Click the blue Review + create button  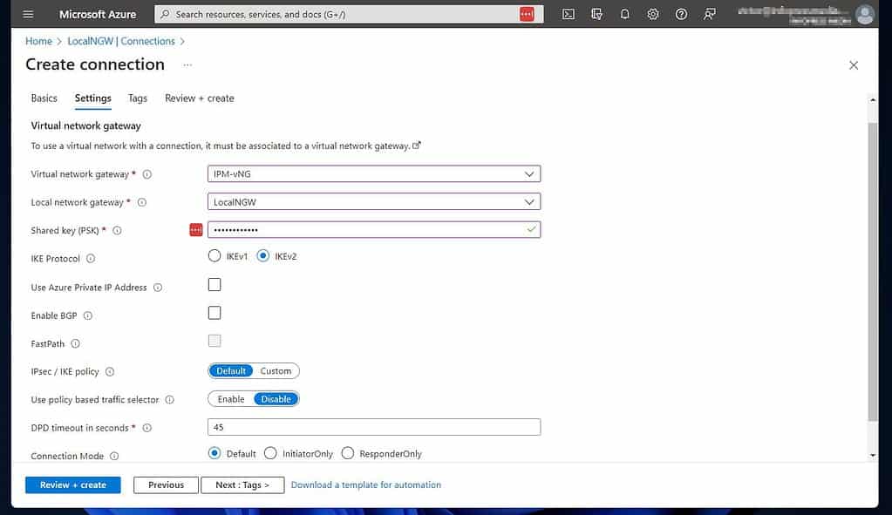[x=73, y=485]
